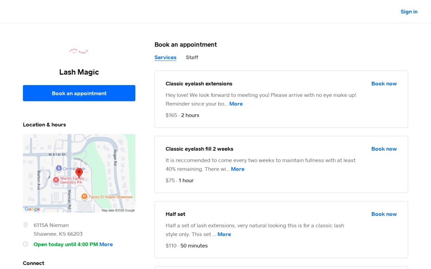Click the Book an appointment section heading
The height and width of the screenshot is (269, 431).
(186, 45)
